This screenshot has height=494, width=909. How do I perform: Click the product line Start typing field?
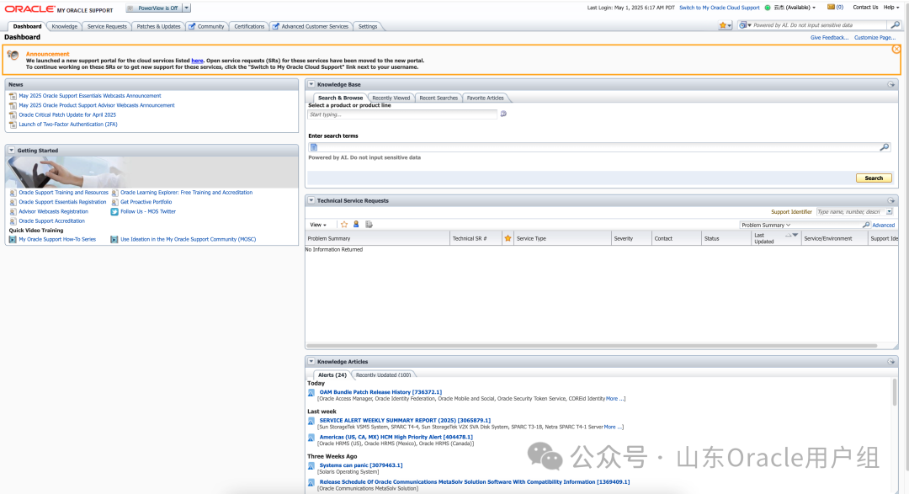(402, 114)
